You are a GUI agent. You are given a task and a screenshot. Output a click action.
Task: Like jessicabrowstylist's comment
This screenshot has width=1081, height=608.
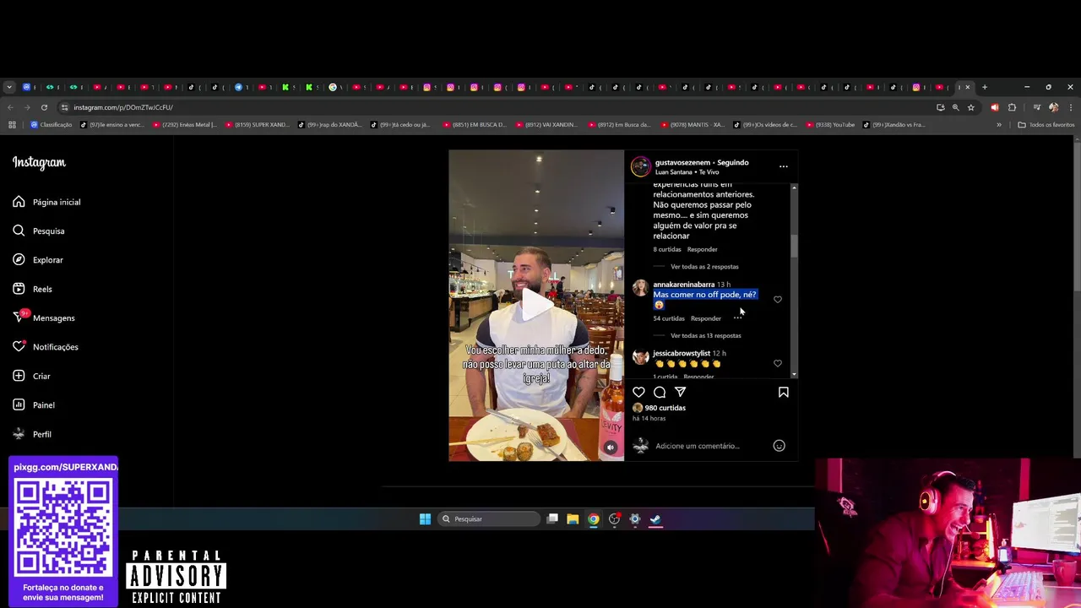click(778, 363)
